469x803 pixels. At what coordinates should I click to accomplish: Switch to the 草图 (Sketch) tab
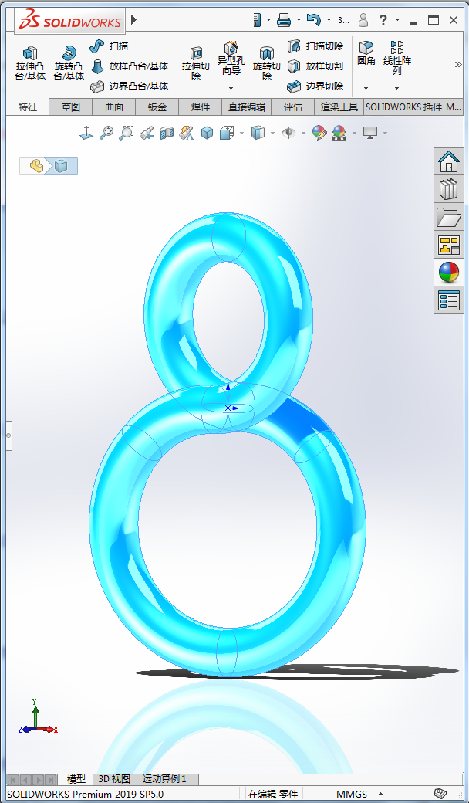[71, 107]
